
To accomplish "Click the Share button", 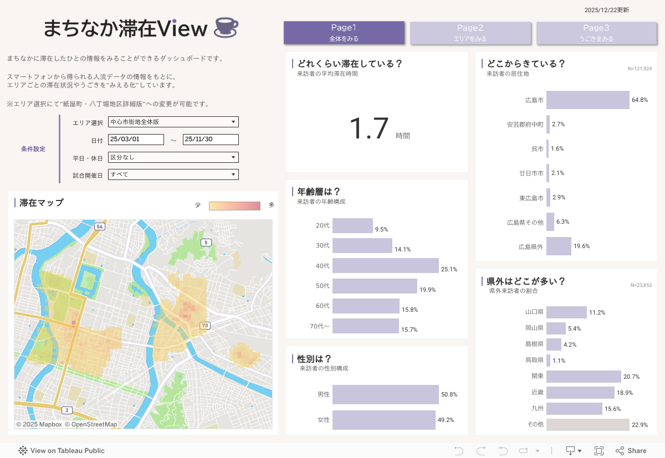I will 631,451.
